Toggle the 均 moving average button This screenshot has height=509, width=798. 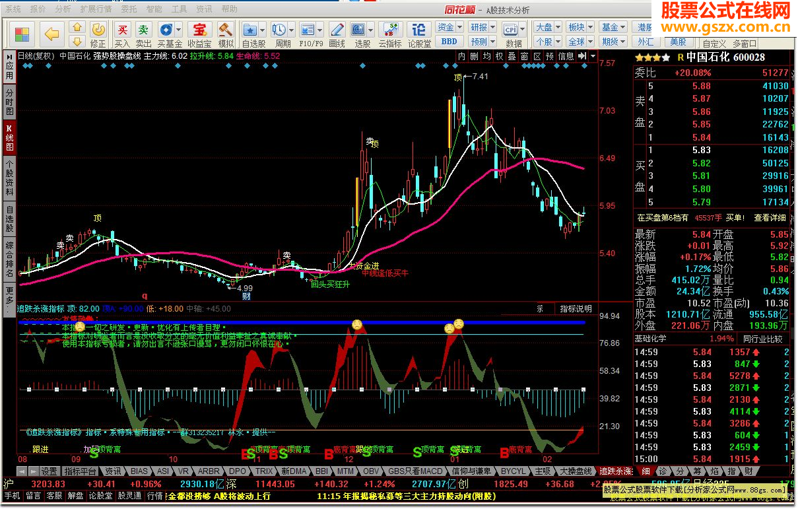pyautogui.click(x=486, y=57)
